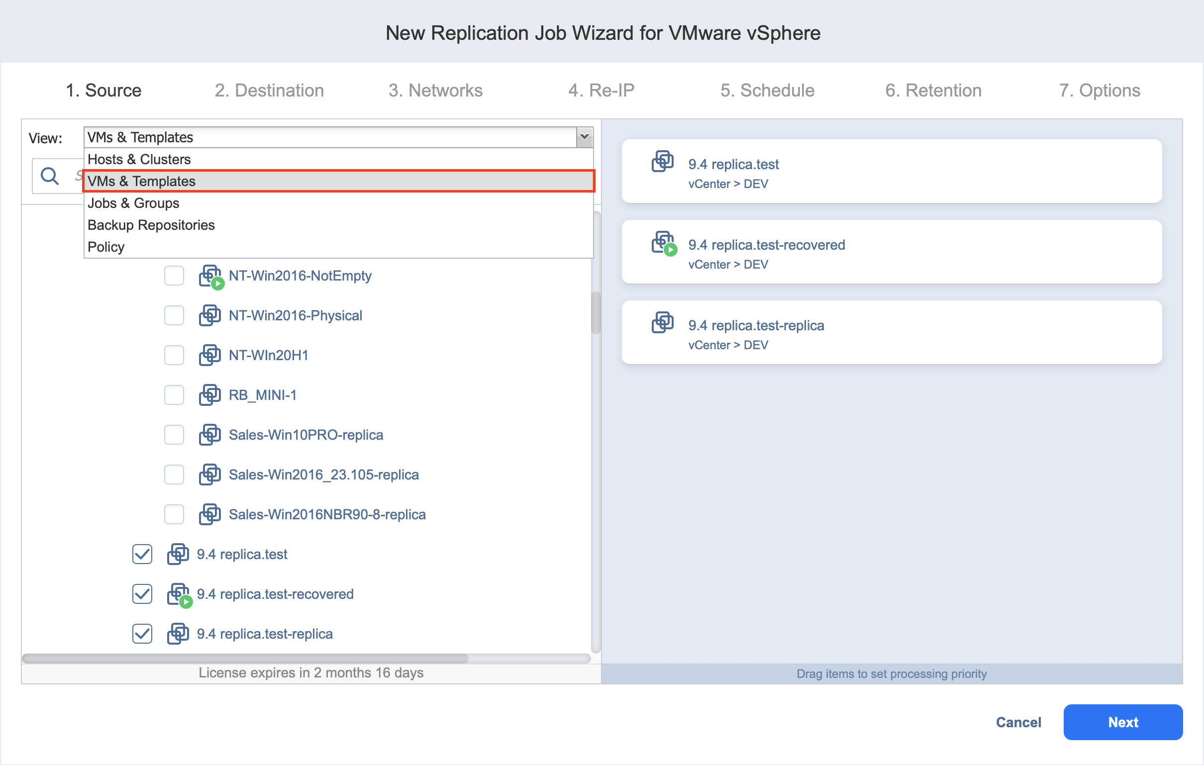Click VM icon on 9.4 replica.test-recovered card
Image resolution: width=1204 pixels, height=765 pixels.
click(664, 244)
